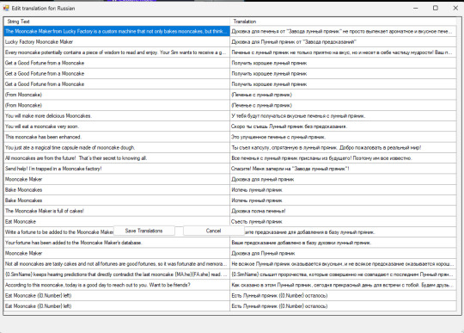
Task: Select 'You just ate a magical time capsule' string
Action: tap(117, 147)
